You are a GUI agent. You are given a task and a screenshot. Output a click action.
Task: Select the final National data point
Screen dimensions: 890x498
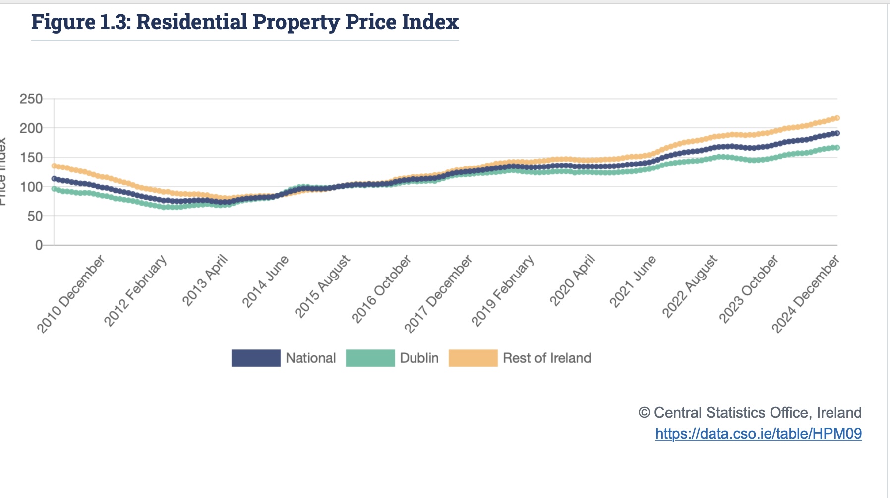(837, 133)
